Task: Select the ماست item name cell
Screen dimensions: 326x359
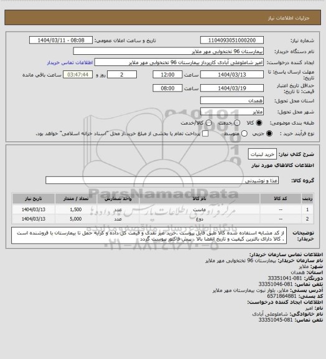Action: tap(199, 209)
